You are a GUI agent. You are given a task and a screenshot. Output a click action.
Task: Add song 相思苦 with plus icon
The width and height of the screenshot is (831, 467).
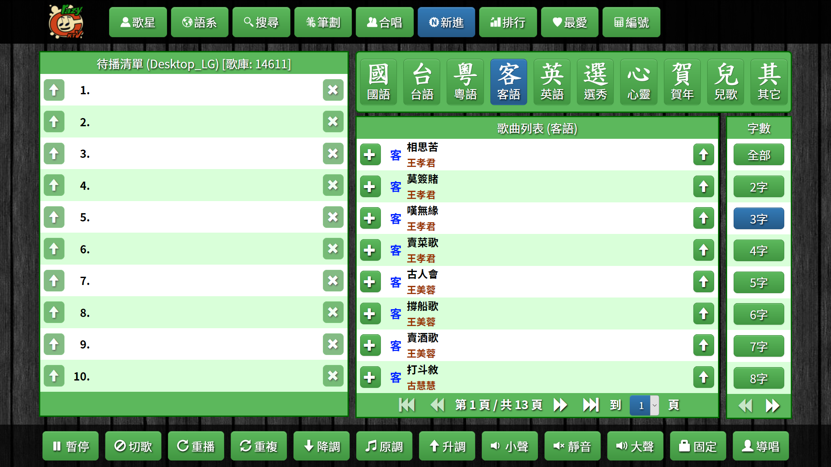(x=370, y=155)
